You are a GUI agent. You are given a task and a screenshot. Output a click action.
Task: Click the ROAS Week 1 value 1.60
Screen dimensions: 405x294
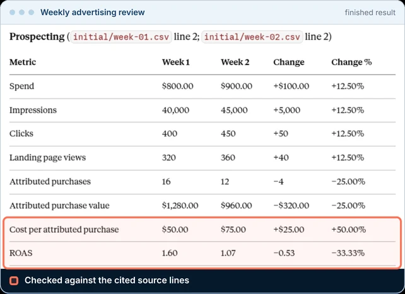[x=170, y=253]
